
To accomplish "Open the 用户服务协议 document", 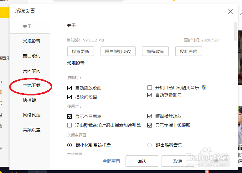I will (x=118, y=51).
